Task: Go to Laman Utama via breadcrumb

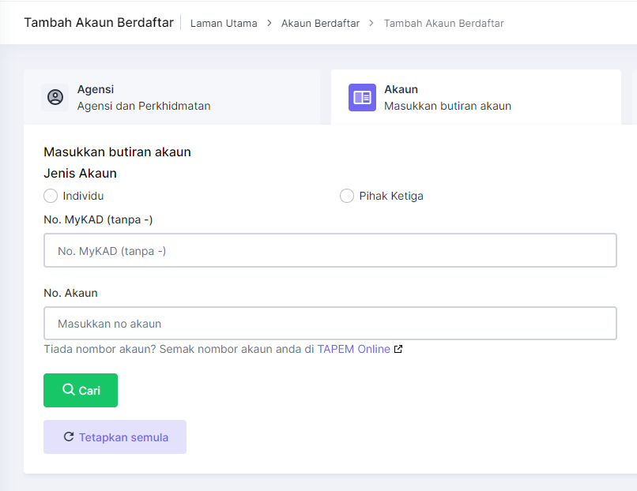Action: click(x=224, y=23)
